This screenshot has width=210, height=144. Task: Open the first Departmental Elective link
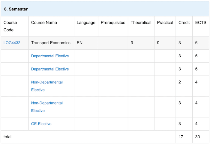(50, 56)
